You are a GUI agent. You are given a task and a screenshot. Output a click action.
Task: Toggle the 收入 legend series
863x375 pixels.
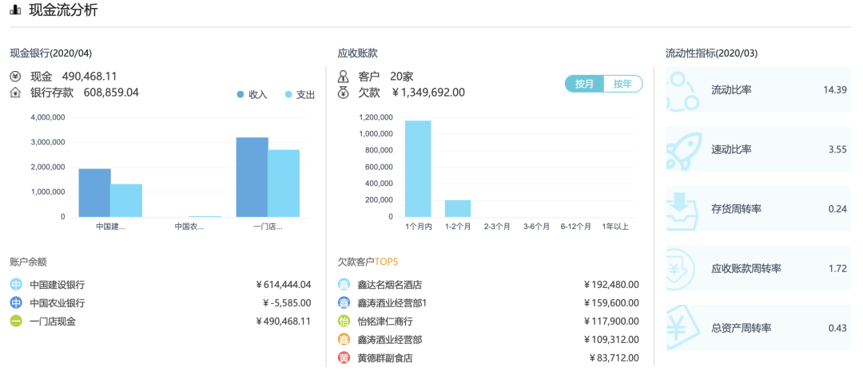click(x=252, y=94)
